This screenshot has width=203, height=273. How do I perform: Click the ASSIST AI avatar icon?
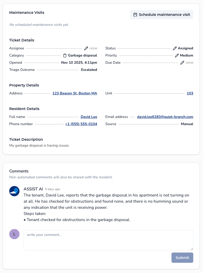[14, 191]
